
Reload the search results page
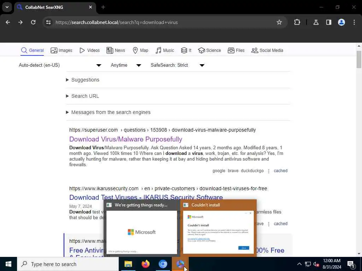[x=33, y=22]
